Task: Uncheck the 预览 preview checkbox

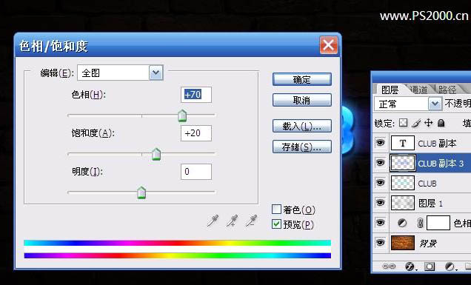Action: click(276, 224)
